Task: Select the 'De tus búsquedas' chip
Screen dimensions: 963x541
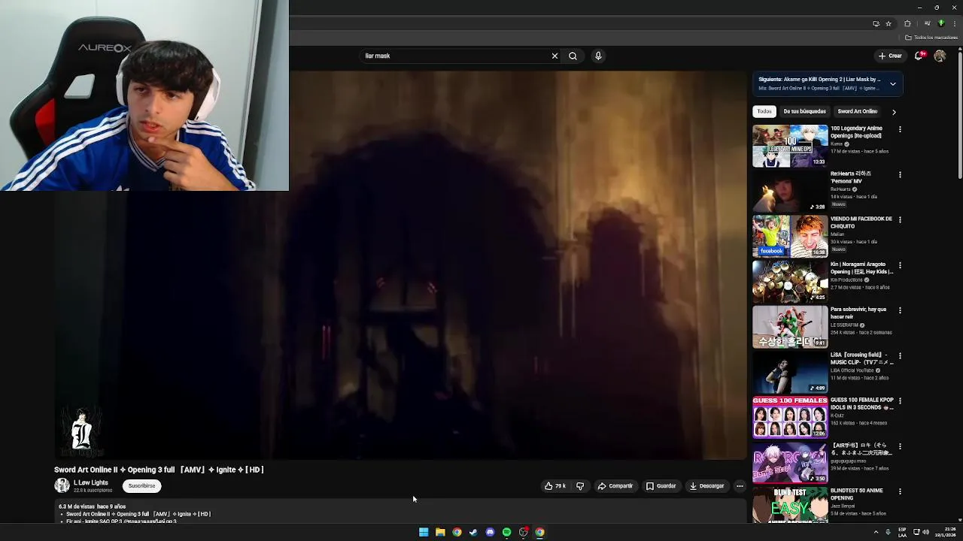Action: tap(804, 111)
